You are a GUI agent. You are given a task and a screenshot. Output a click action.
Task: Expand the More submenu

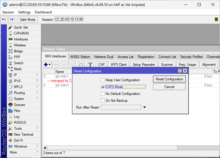[38, 152]
